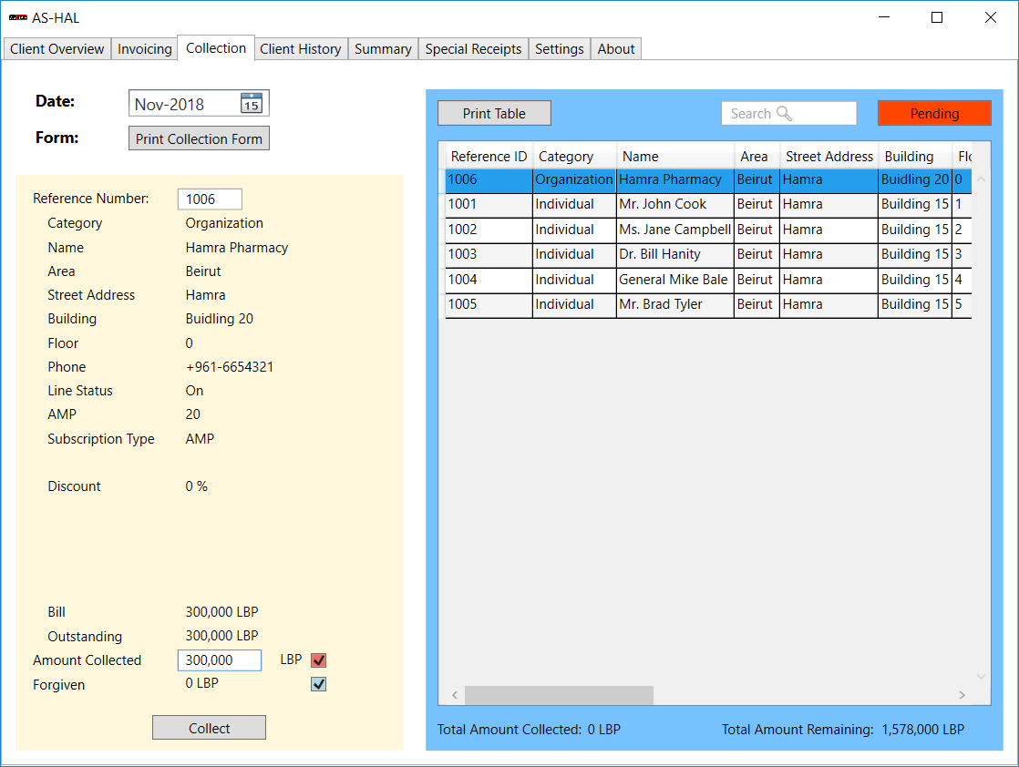Click the table's scroll right arrow
The height and width of the screenshot is (767, 1019).
[x=962, y=695]
